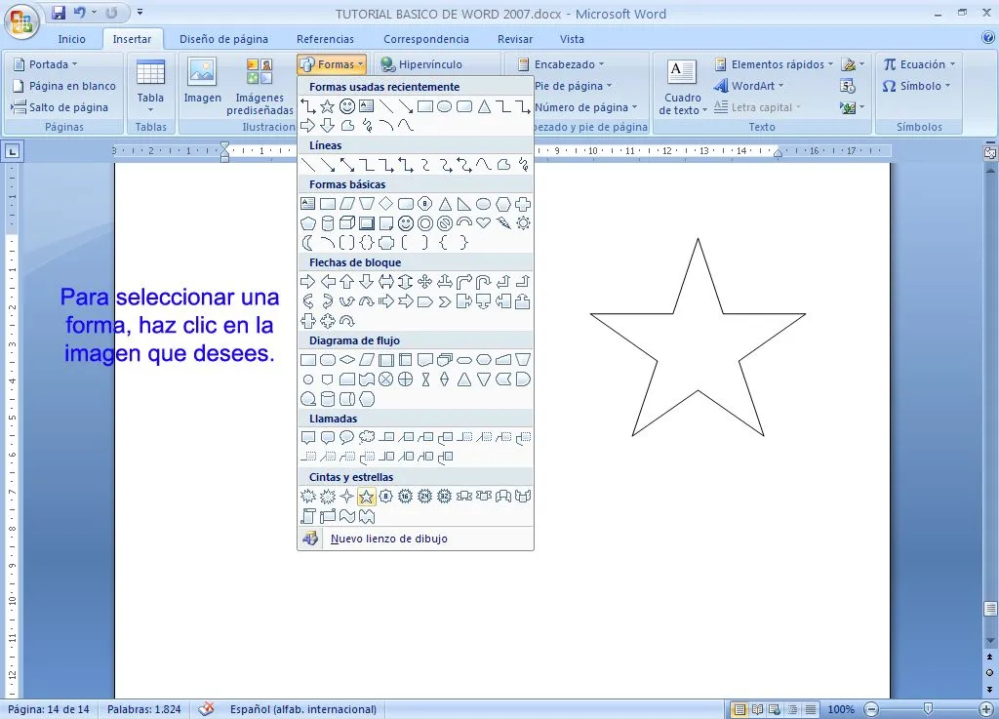Image resolution: width=999 pixels, height=719 pixels.
Task: Click the Hipervínculo button
Action: coord(421,64)
